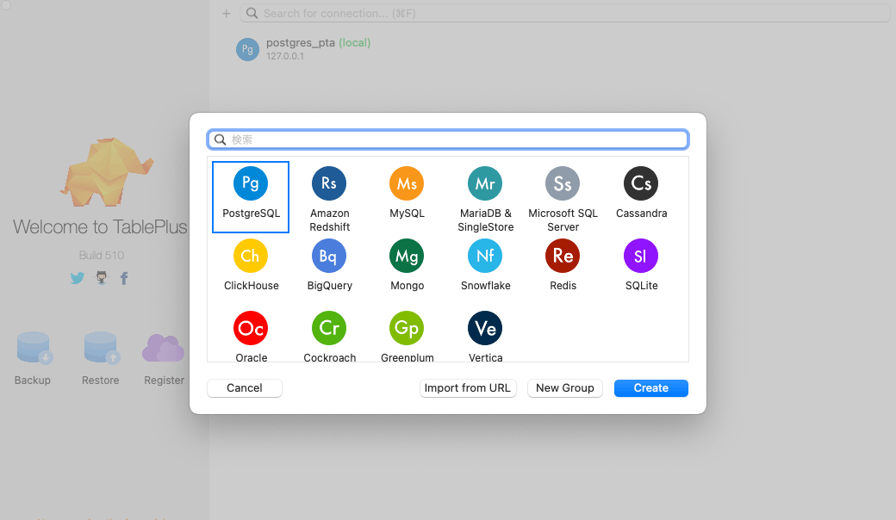Open Import from URL
The image size is (896, 520).
coord(468,388)
